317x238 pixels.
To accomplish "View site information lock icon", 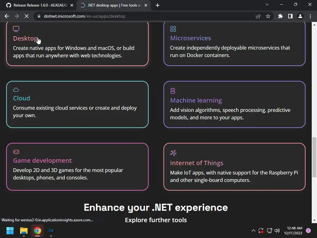I will coord(39,16).
